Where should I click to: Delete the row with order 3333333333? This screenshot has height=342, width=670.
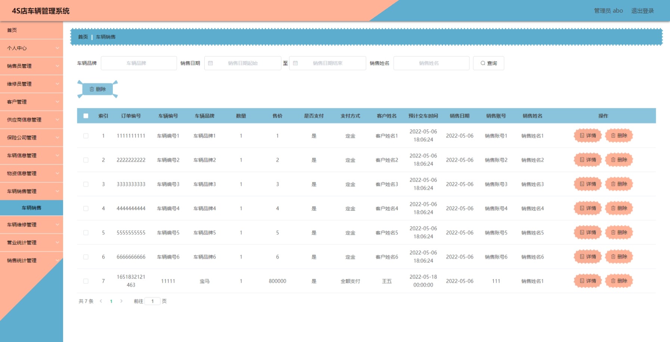click(x=619, y=184)
